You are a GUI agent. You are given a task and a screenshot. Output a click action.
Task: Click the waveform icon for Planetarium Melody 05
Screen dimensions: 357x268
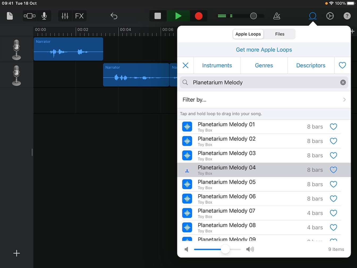coord(187,184)
